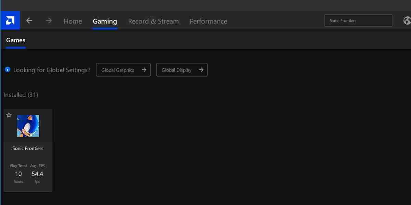Image resolution: width=411 pixels, height=205 pixels.
Task: Open Global Display settings
Action: pyautogui.click(x=182, y=70)
